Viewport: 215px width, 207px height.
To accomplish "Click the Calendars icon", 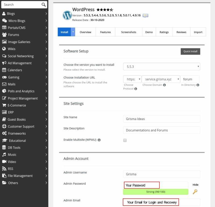I will pos(4,70).
